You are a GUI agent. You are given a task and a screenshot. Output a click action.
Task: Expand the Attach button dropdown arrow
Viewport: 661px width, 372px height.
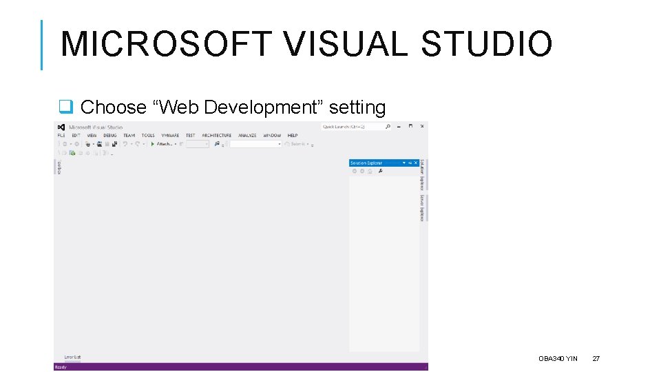176,144
